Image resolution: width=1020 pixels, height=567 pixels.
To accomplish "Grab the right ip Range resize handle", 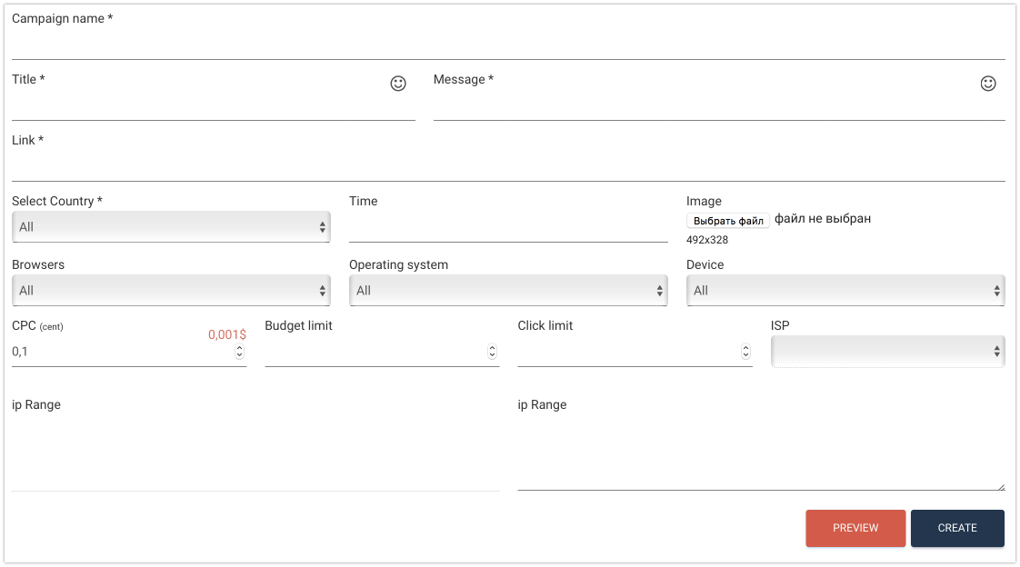I will click(1000, 486).
